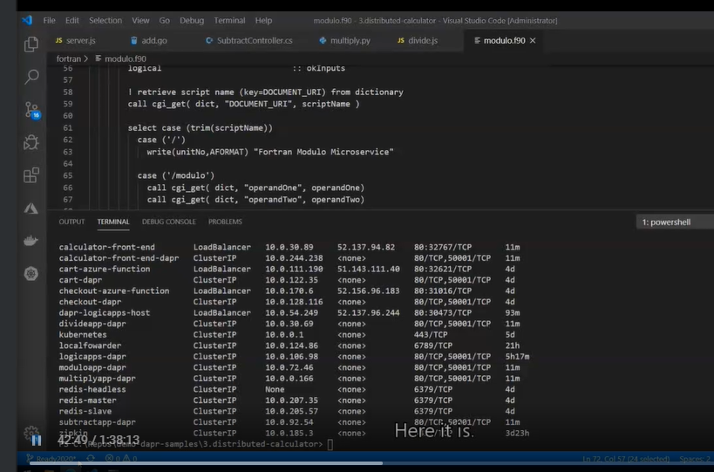Click the select case (trim(scriptName)) line
The image size is (714, 472).
click(200, 128)
